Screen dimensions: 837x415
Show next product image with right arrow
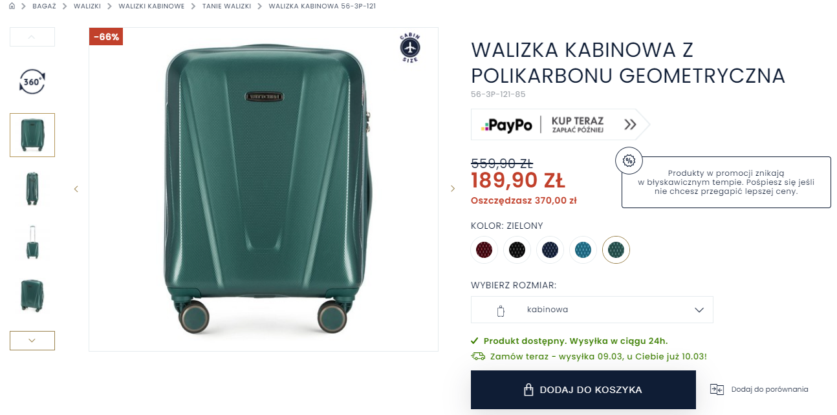click(x=453, y=189)
